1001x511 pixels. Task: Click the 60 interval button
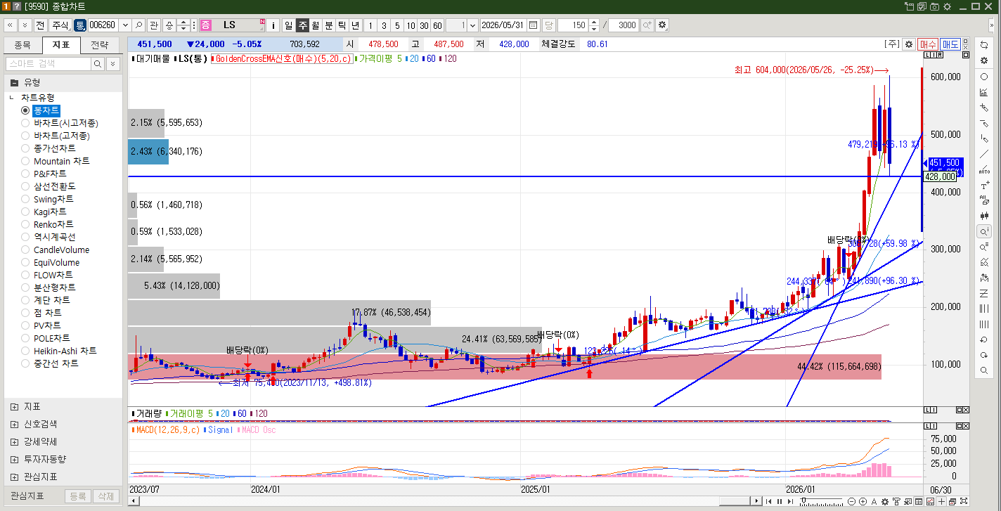pyautogui.click(x=437, y=25)
